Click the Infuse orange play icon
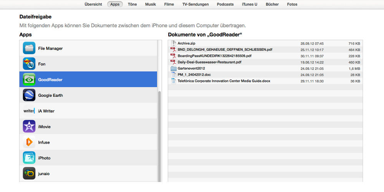Screen dimensions: 384x192 point(29,142)
